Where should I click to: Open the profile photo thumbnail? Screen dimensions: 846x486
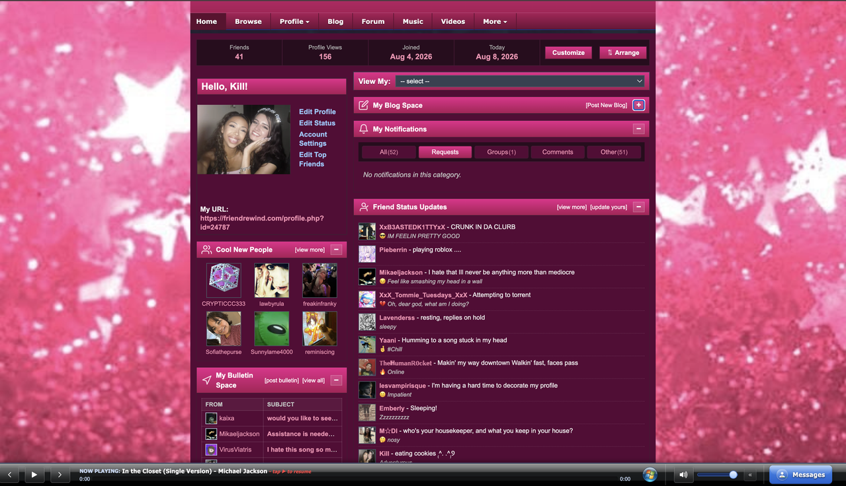point(243,139)
